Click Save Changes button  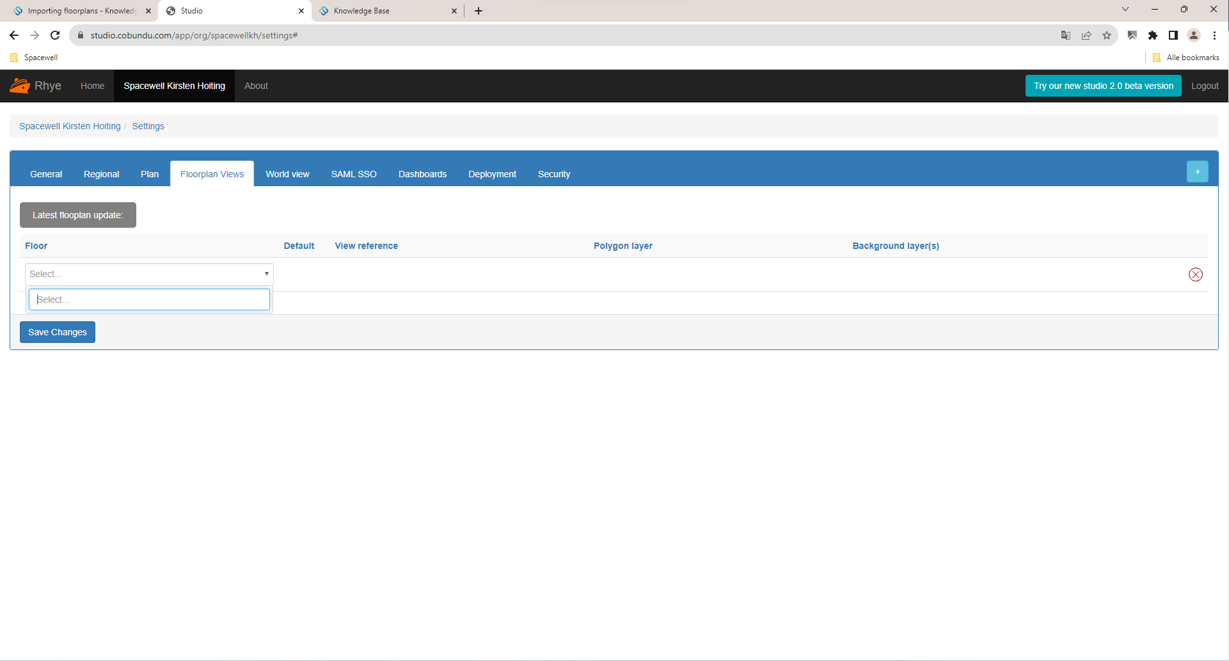coord(58,332)
